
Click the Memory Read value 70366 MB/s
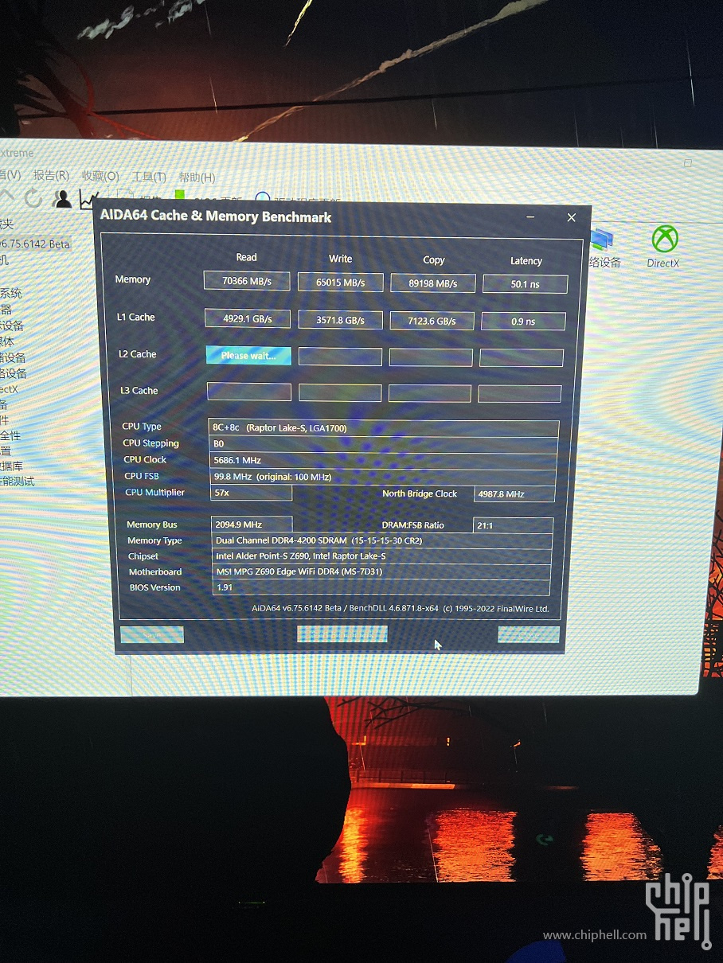point(248,281)
